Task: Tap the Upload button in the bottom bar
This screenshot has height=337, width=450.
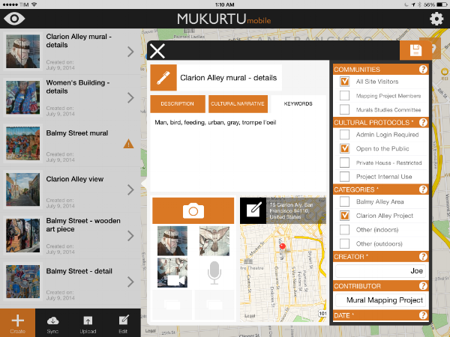Action: coord(88,323)
